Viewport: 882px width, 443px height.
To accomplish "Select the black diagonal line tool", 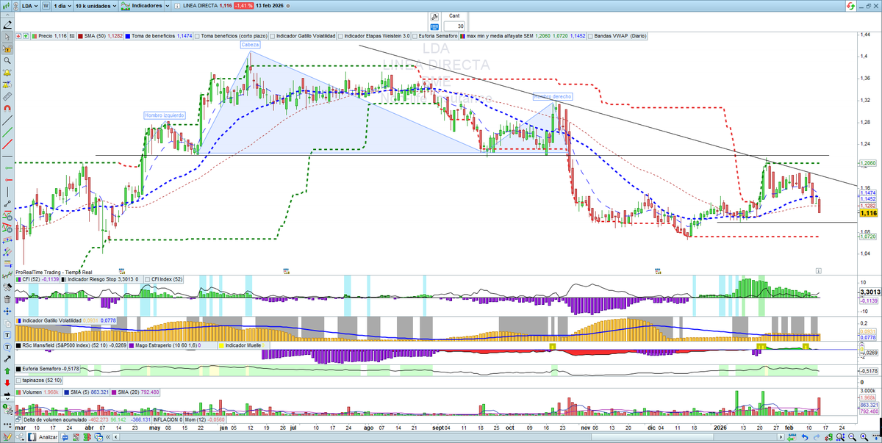I will (7, 120).
